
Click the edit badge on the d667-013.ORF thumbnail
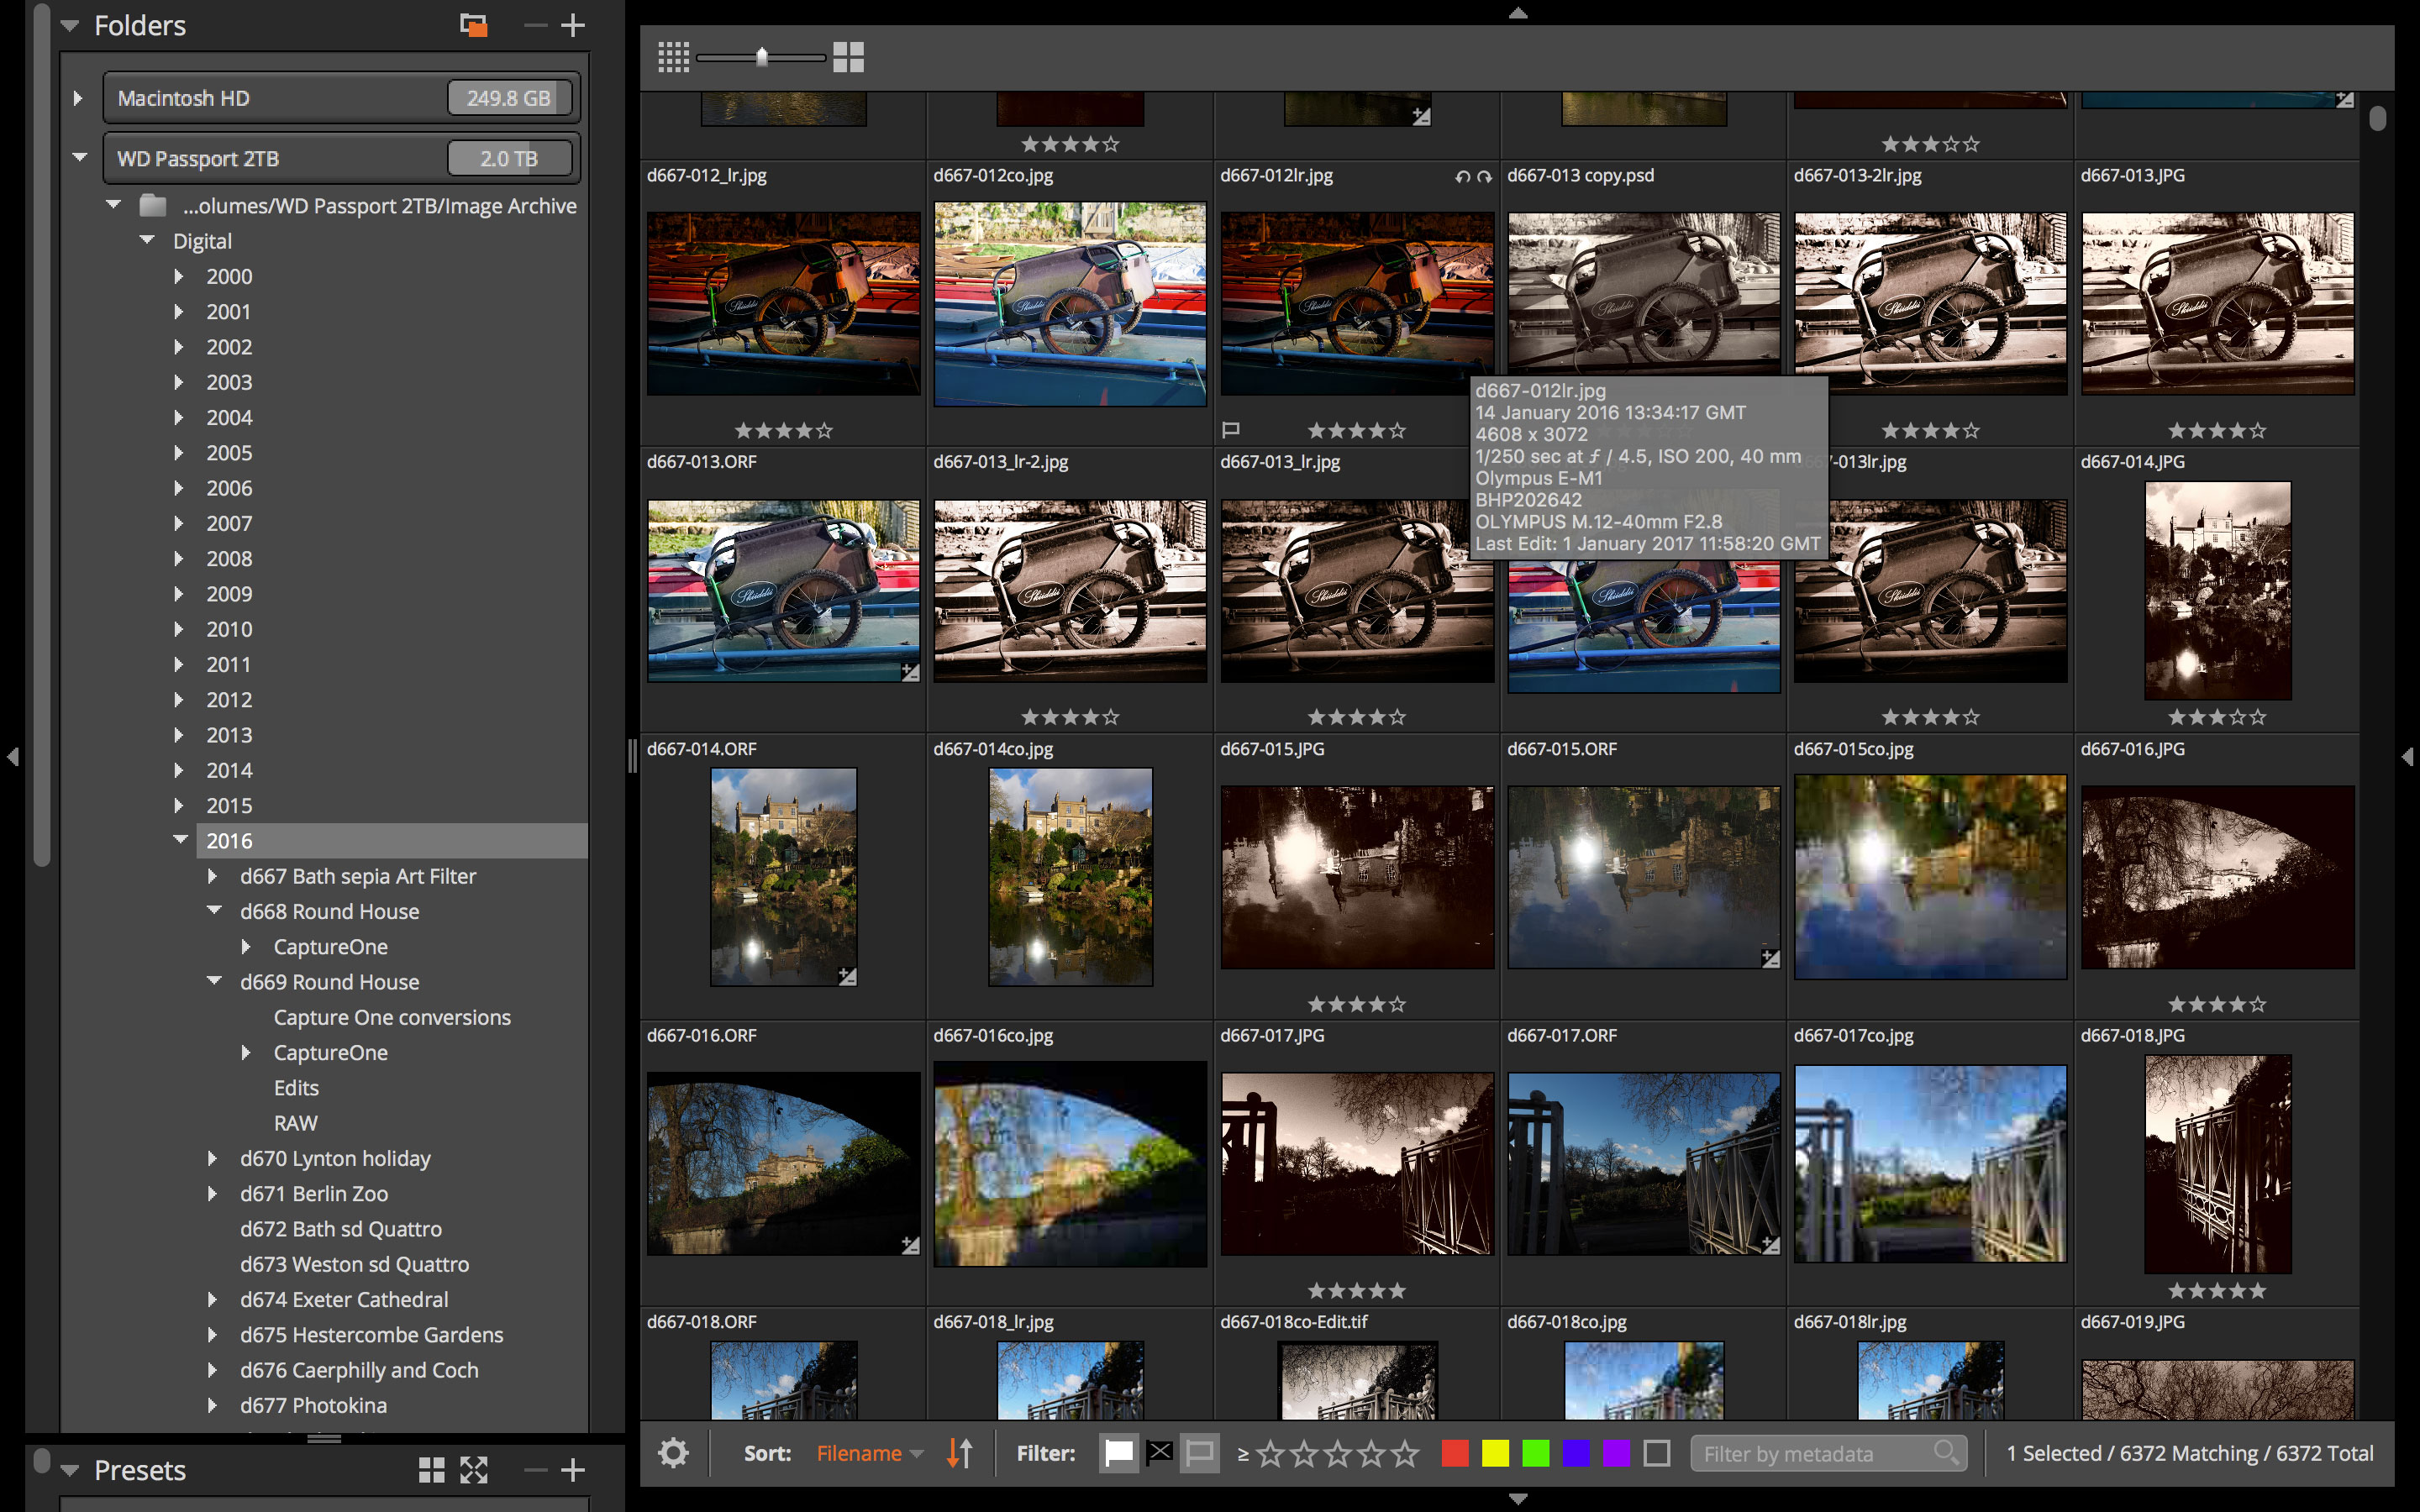click(x=910, y=672)
